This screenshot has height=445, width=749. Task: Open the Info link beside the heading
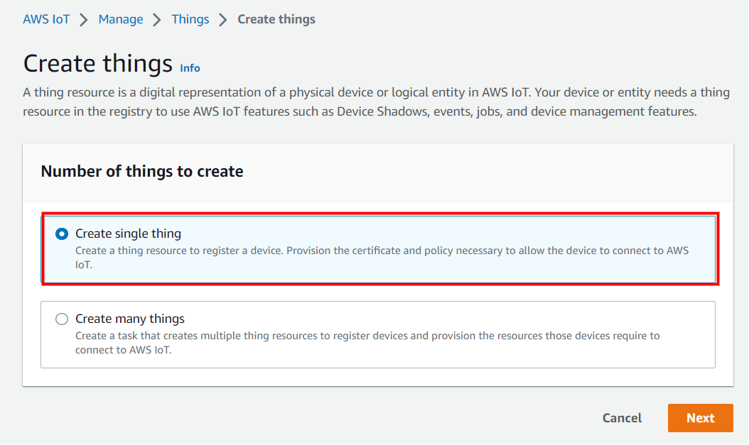(190, 67)
